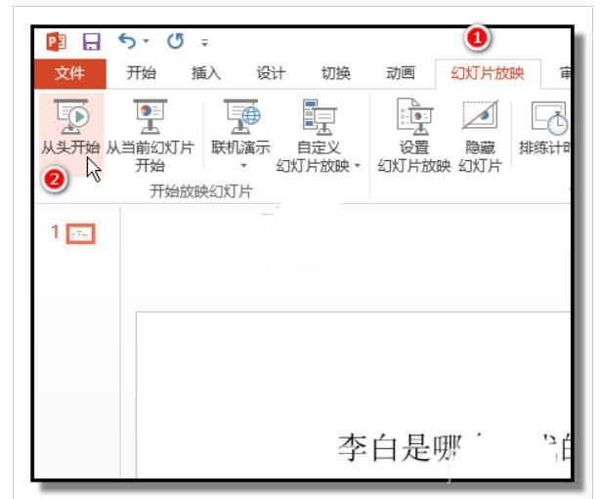Open the undo history dropdown arrow
The height and width of the screenshot is (499, 600).
147,41
